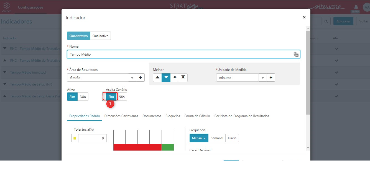Set Aceita Cenário to Sim
Image resolution: width=370 pixels, height=181 pixels.
(111, 97)
